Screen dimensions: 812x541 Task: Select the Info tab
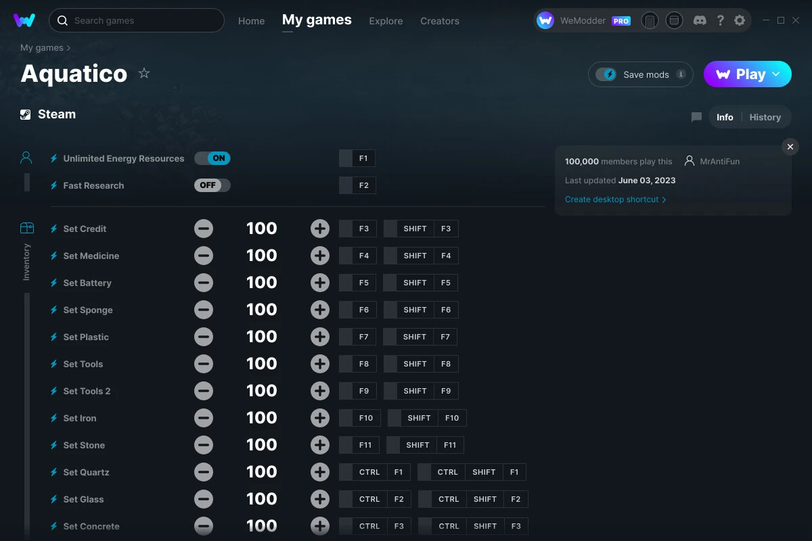[x=725, y=117]
